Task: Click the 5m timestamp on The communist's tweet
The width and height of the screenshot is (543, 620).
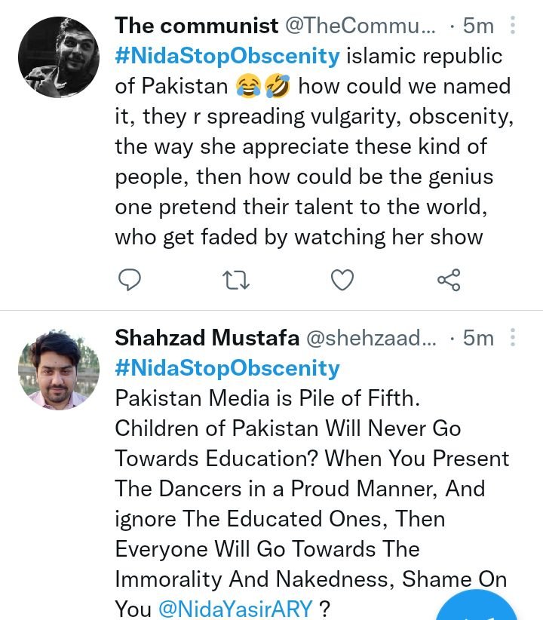Action: pyautogui.click(x=477, y=26)
